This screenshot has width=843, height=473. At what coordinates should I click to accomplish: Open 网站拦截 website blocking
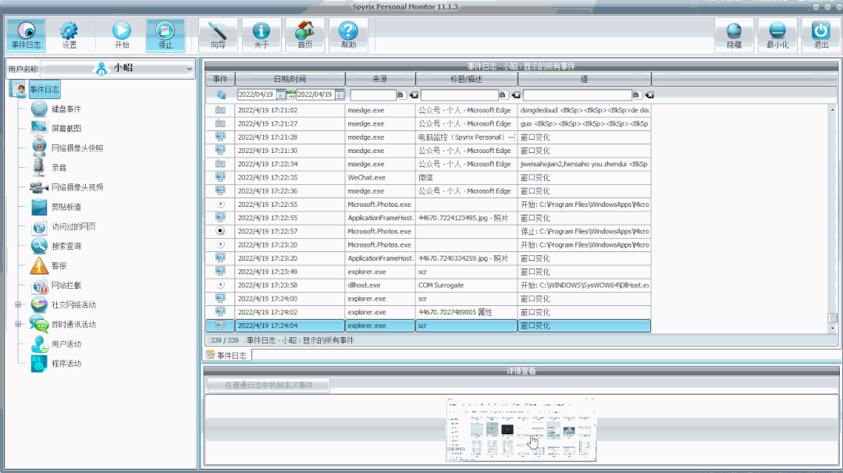pos(66,286)
